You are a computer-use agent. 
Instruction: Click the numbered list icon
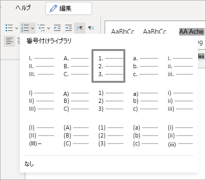pyautogui.click(x=25, y=28)
